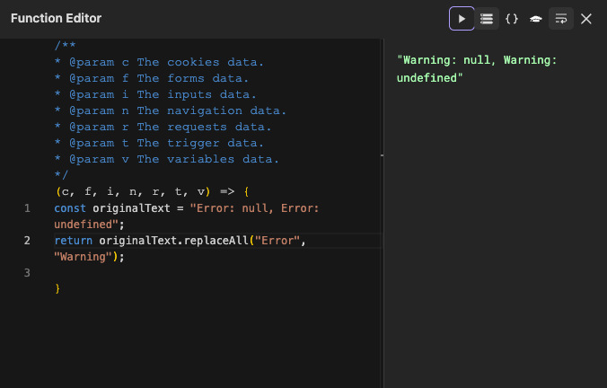Click the output text "Warning: null, Warning:"

477,60
